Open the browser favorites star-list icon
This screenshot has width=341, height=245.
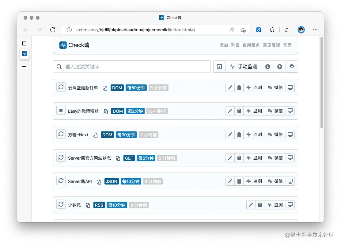point(287,30)
